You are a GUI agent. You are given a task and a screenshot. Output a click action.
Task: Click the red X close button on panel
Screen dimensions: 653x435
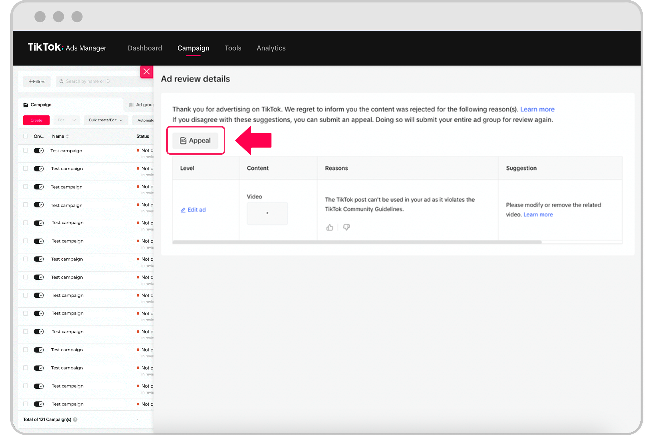[146, 71]
